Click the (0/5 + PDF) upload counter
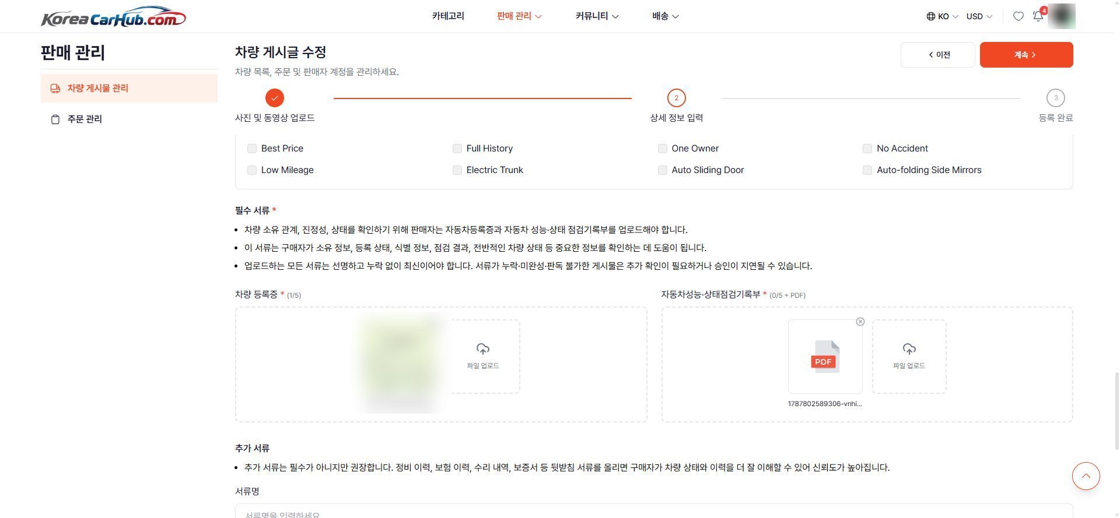This screenshot has height=518, width=1120. coord(787,295)
